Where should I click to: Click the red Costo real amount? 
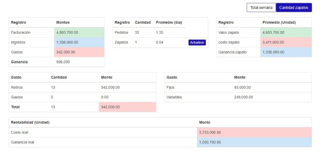pos(254,133)
